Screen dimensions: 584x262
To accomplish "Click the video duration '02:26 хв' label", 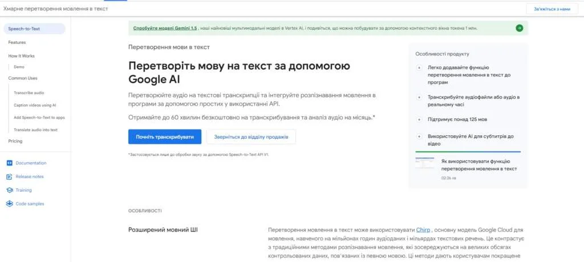I will click(x=448, y=178).
